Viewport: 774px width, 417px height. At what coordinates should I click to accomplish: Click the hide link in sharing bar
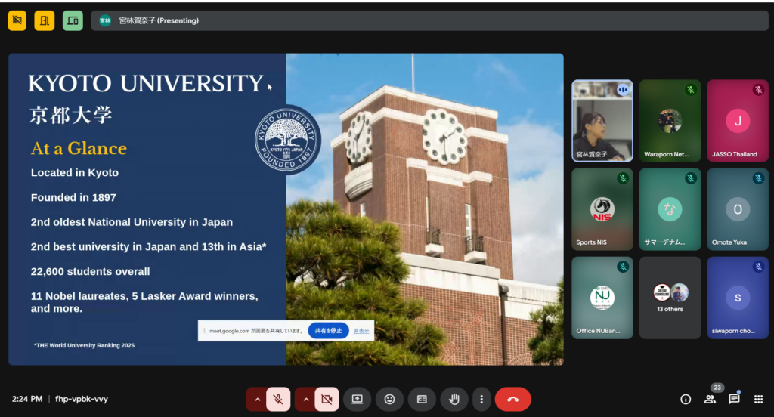click(x=361, y=331)
